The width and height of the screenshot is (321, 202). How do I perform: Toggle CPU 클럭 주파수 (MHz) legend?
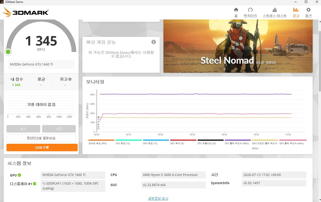coord(238,142)
